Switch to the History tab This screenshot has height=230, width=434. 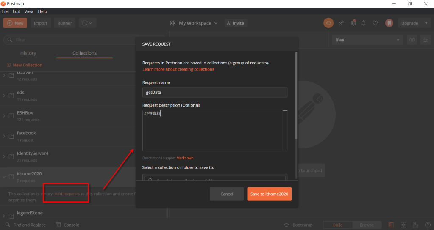[x=28, y=53]
